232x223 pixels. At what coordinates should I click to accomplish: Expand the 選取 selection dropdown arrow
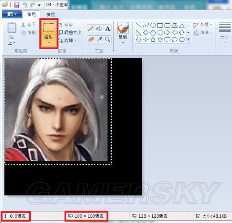tap(49, 43)
